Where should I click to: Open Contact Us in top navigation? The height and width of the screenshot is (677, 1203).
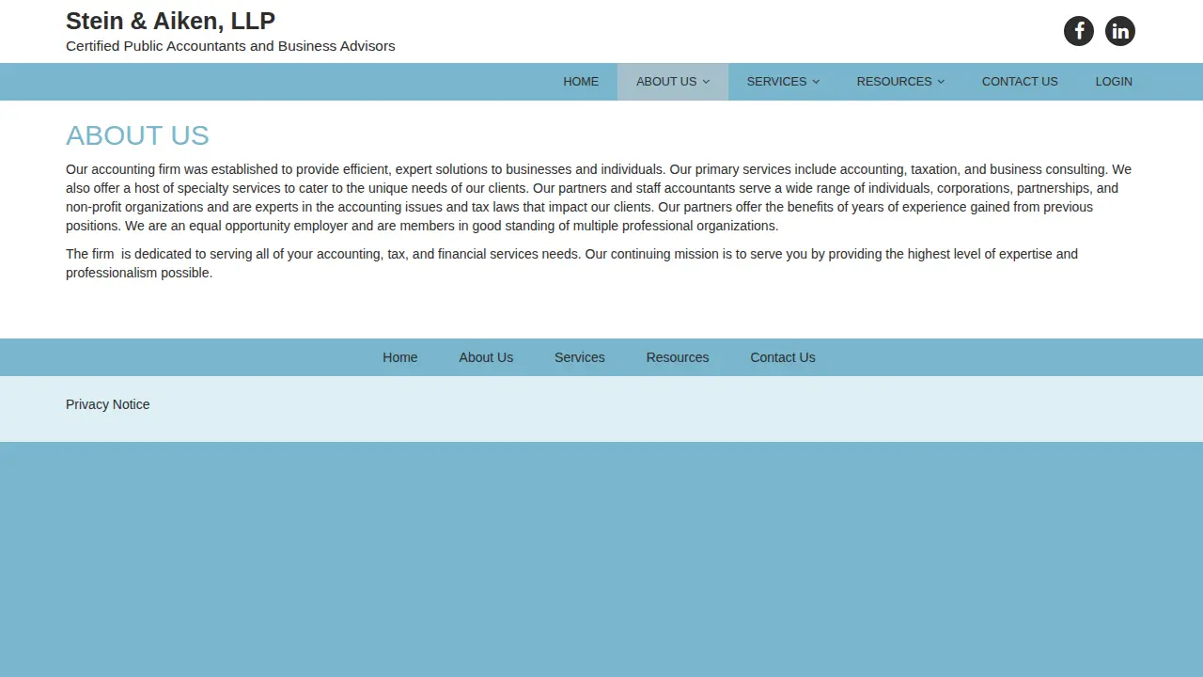1020,82
